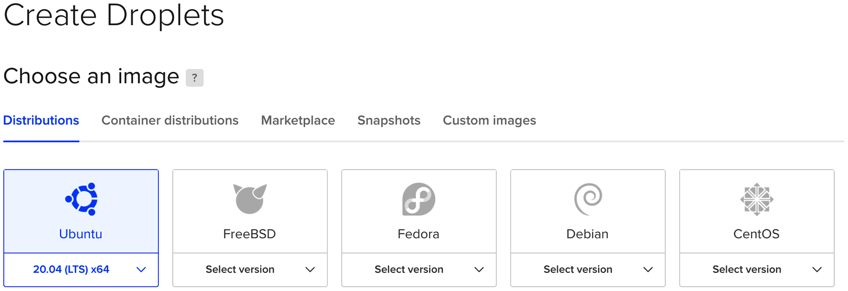Open the FreeBSD Select version dropdown
The width and height of the screenshot is (848, 291).
coord(250,269)
